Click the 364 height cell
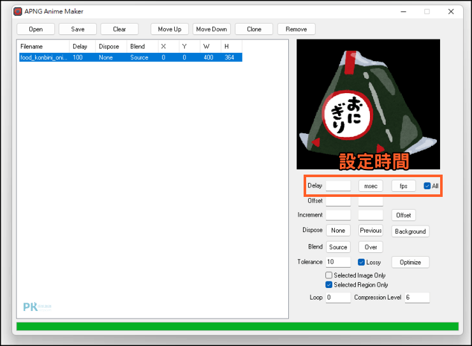The image size is (472, 346). [x=230, y=57]
